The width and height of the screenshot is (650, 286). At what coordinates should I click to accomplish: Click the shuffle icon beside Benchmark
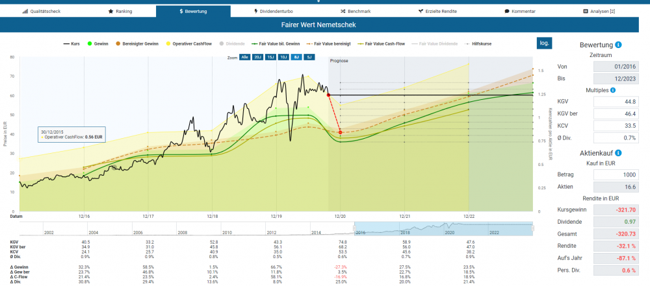343,11
